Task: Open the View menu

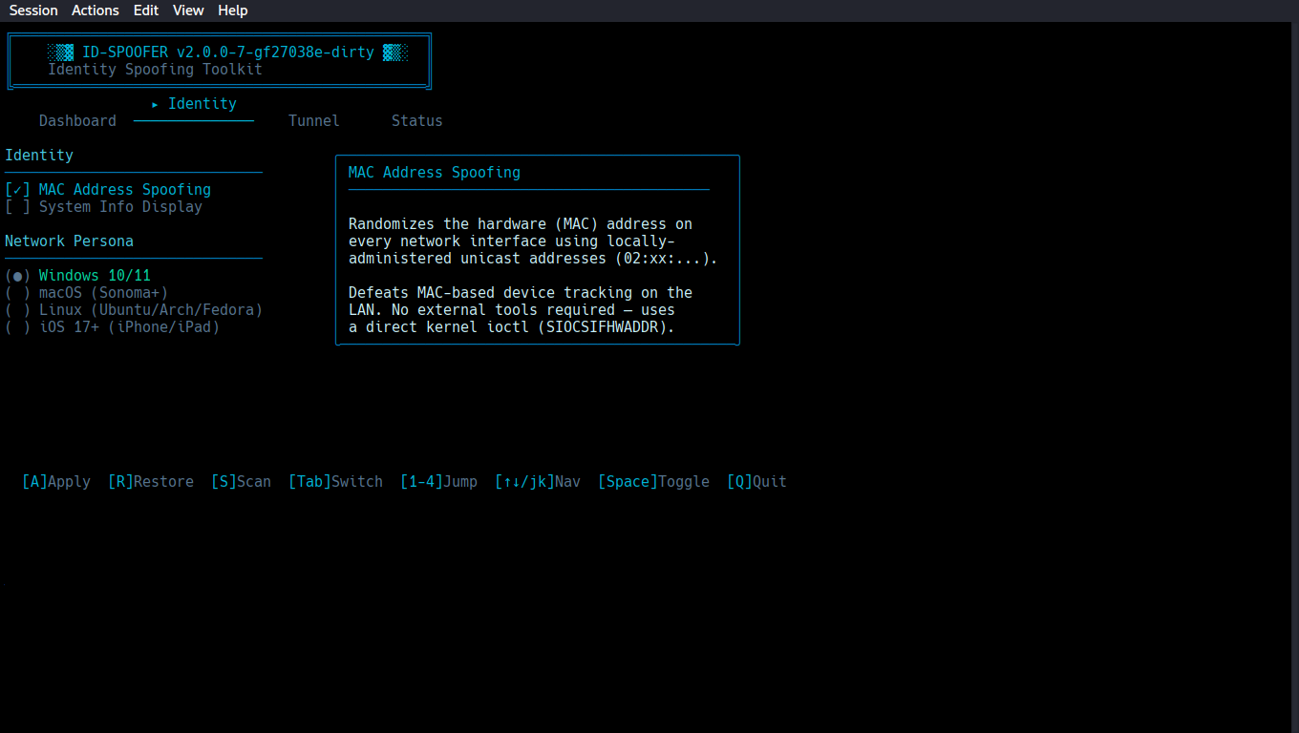Action: coord(188,10)
